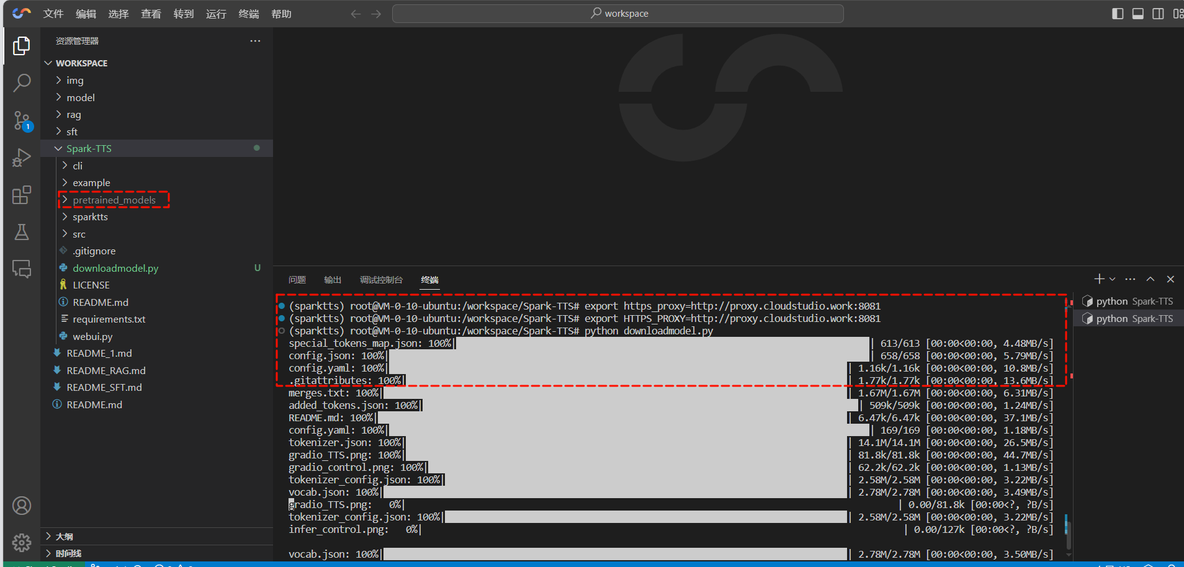This screenshot has height=567, width=1184.
Task: Open the Extensions view
Action: coord(22,195)
